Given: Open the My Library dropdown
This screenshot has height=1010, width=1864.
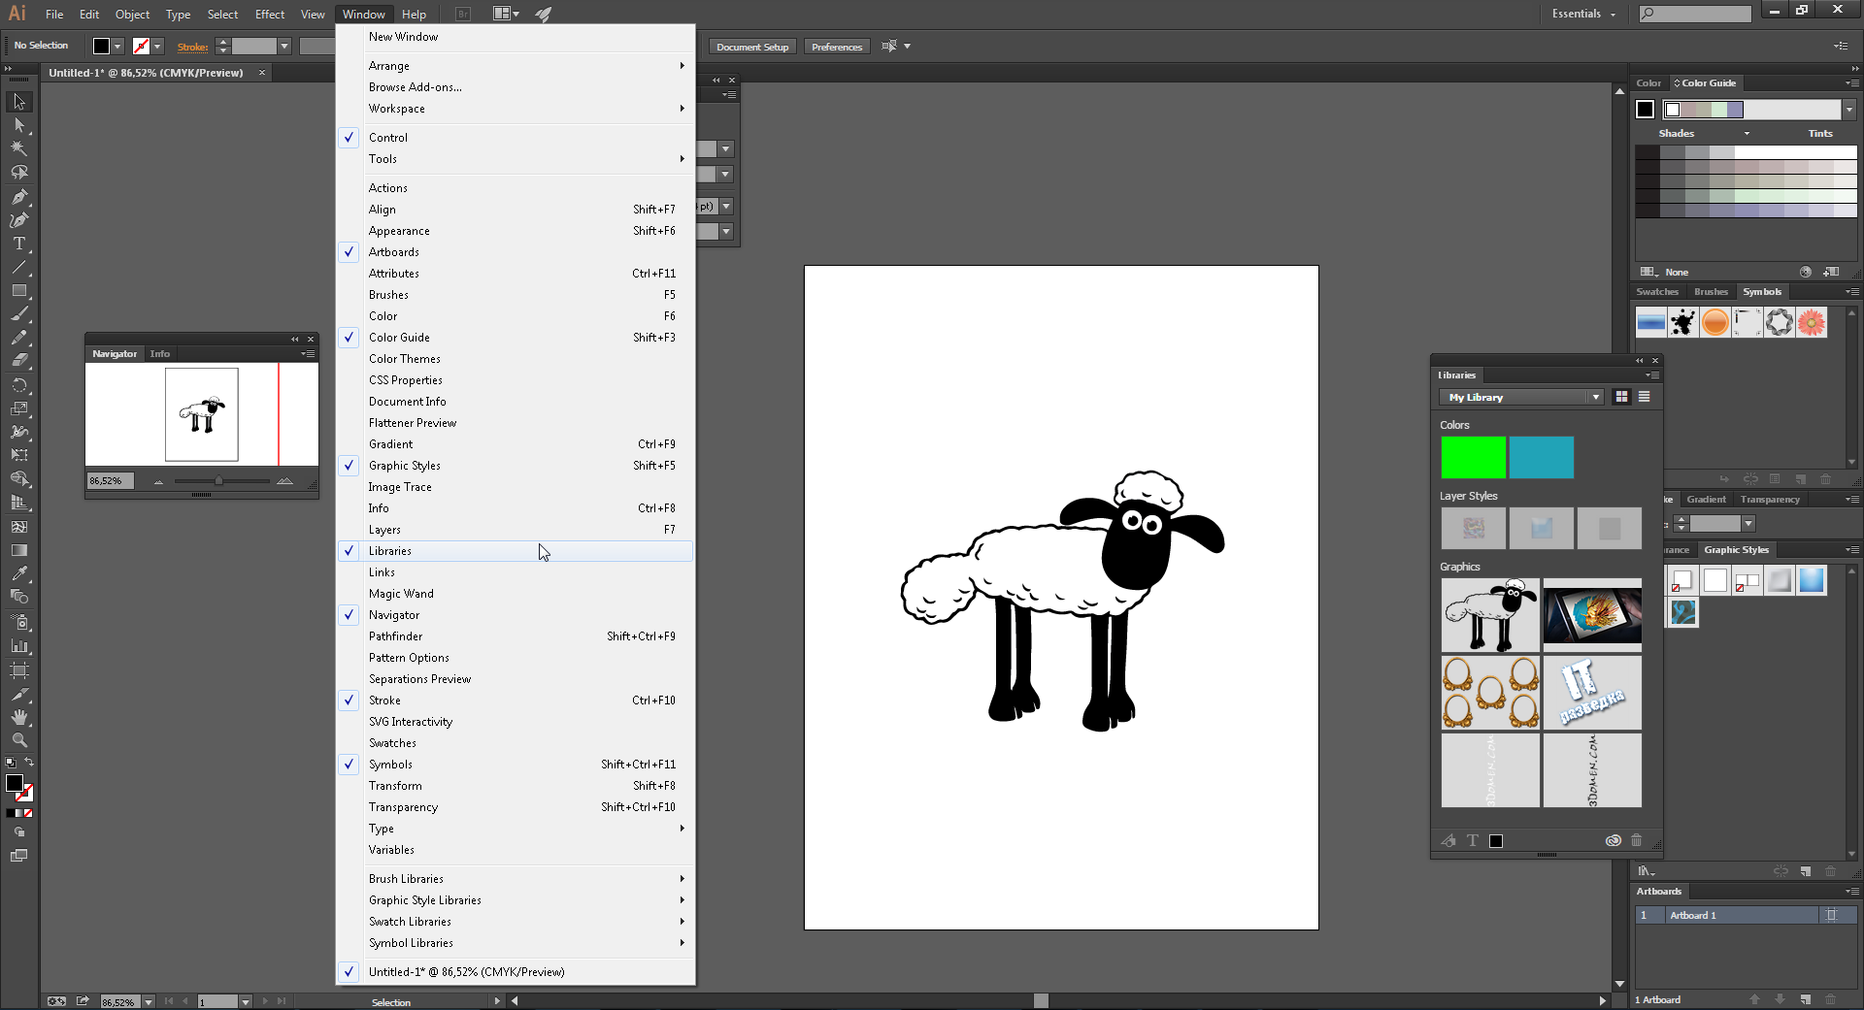Looking at the screenshot, I should point(1520,397).
